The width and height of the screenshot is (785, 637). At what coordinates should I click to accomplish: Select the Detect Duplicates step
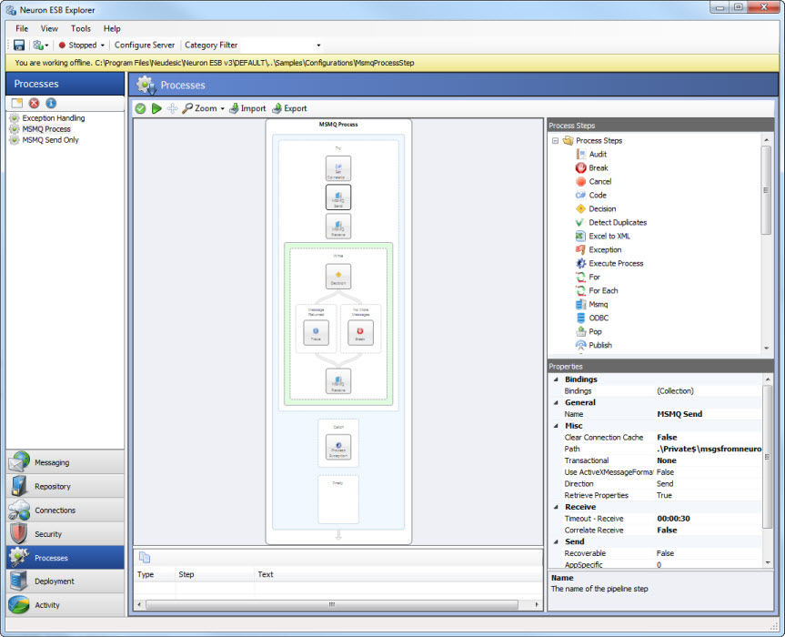611,222
